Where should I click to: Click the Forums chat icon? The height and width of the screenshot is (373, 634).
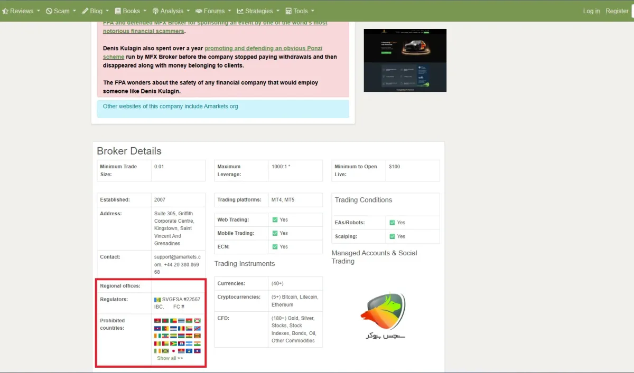pos(199,11)
